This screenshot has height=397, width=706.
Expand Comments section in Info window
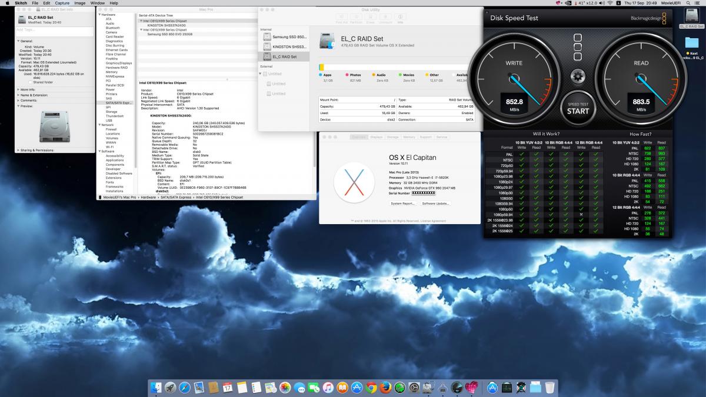tap(19, 101)
